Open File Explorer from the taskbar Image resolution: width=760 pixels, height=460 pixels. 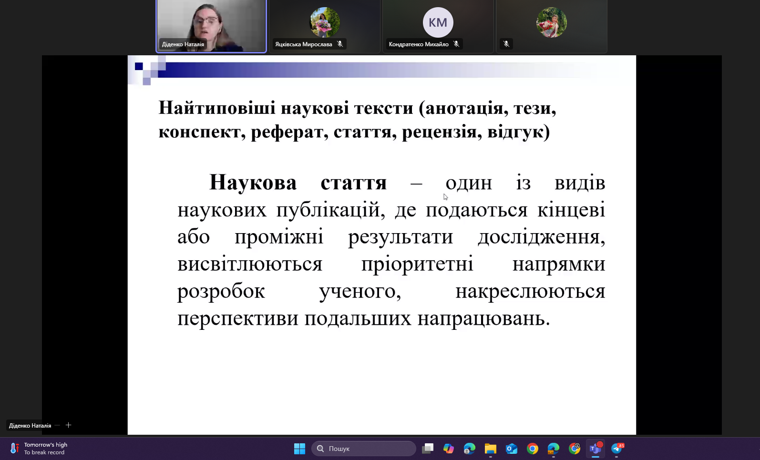491,449
